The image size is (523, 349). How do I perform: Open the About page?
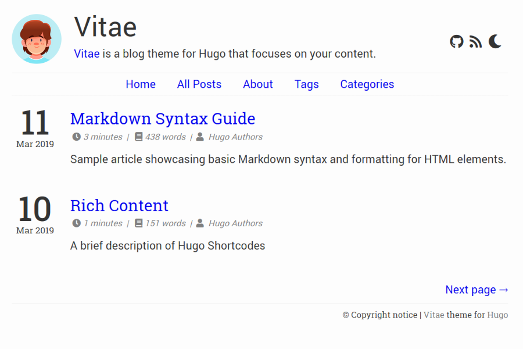point(258,84)
